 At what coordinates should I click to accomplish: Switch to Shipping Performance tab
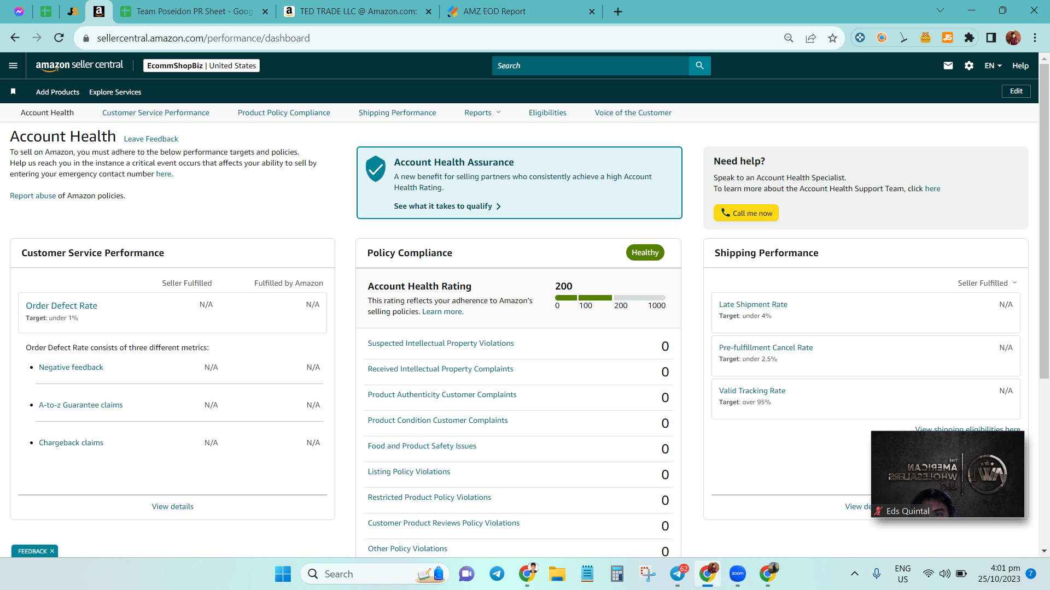(x=398, y=113)
